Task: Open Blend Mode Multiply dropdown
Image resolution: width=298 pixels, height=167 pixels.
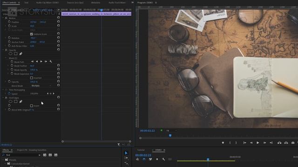Action: (41, 85)
